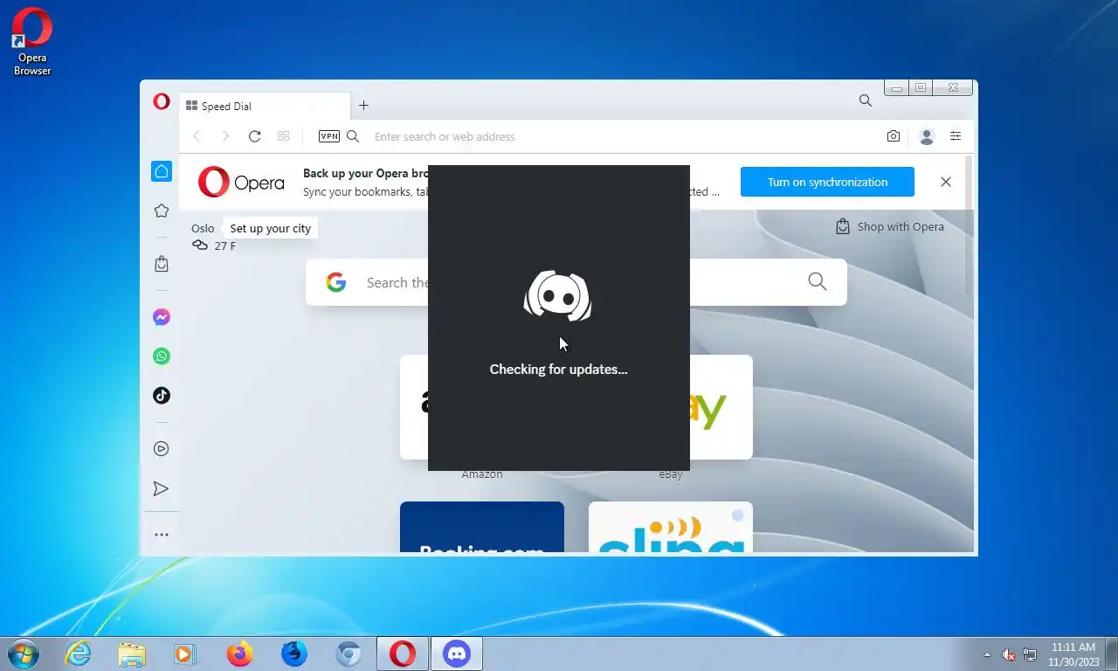The width and height of the screenshot is (1118, 671).
Task: Reload the page with refresh icon
Action: coord(254,136)
